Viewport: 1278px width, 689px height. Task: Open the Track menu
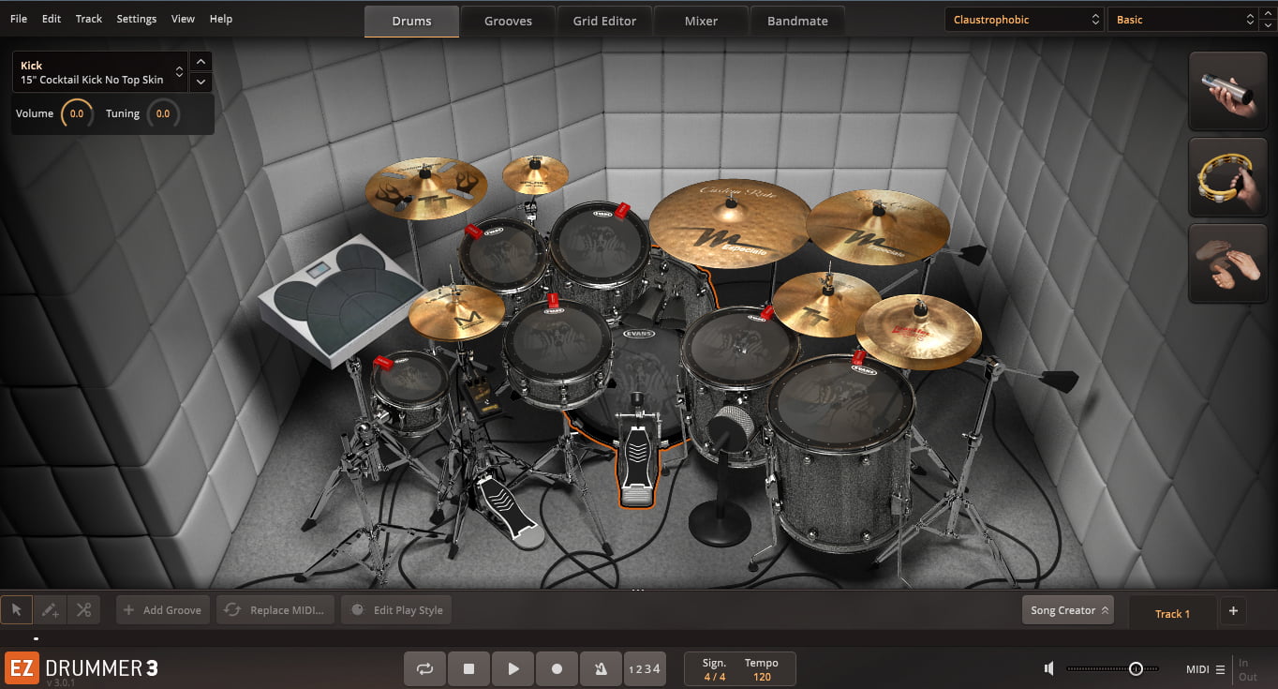click(x=89, y=19)
